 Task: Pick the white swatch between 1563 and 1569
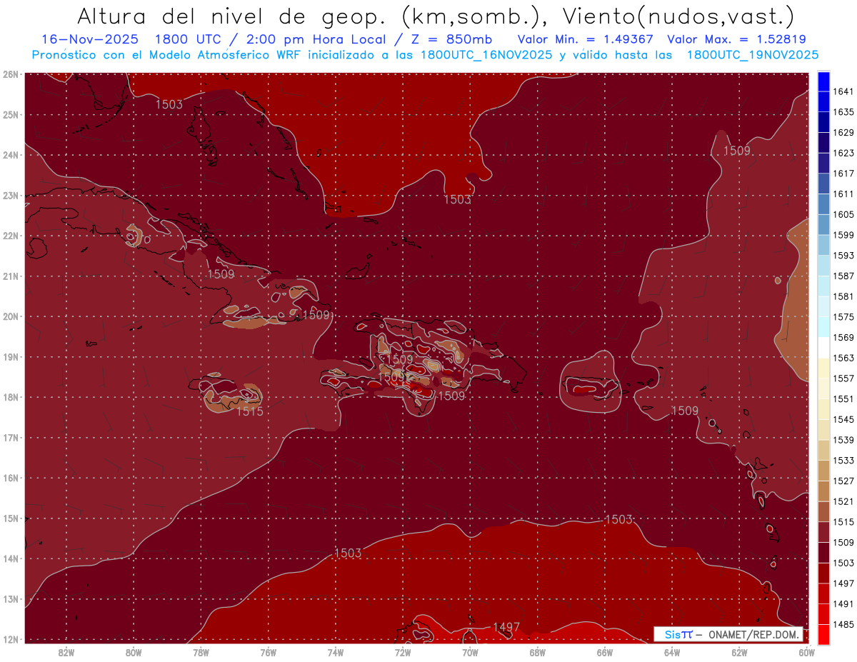pos(823,348)
